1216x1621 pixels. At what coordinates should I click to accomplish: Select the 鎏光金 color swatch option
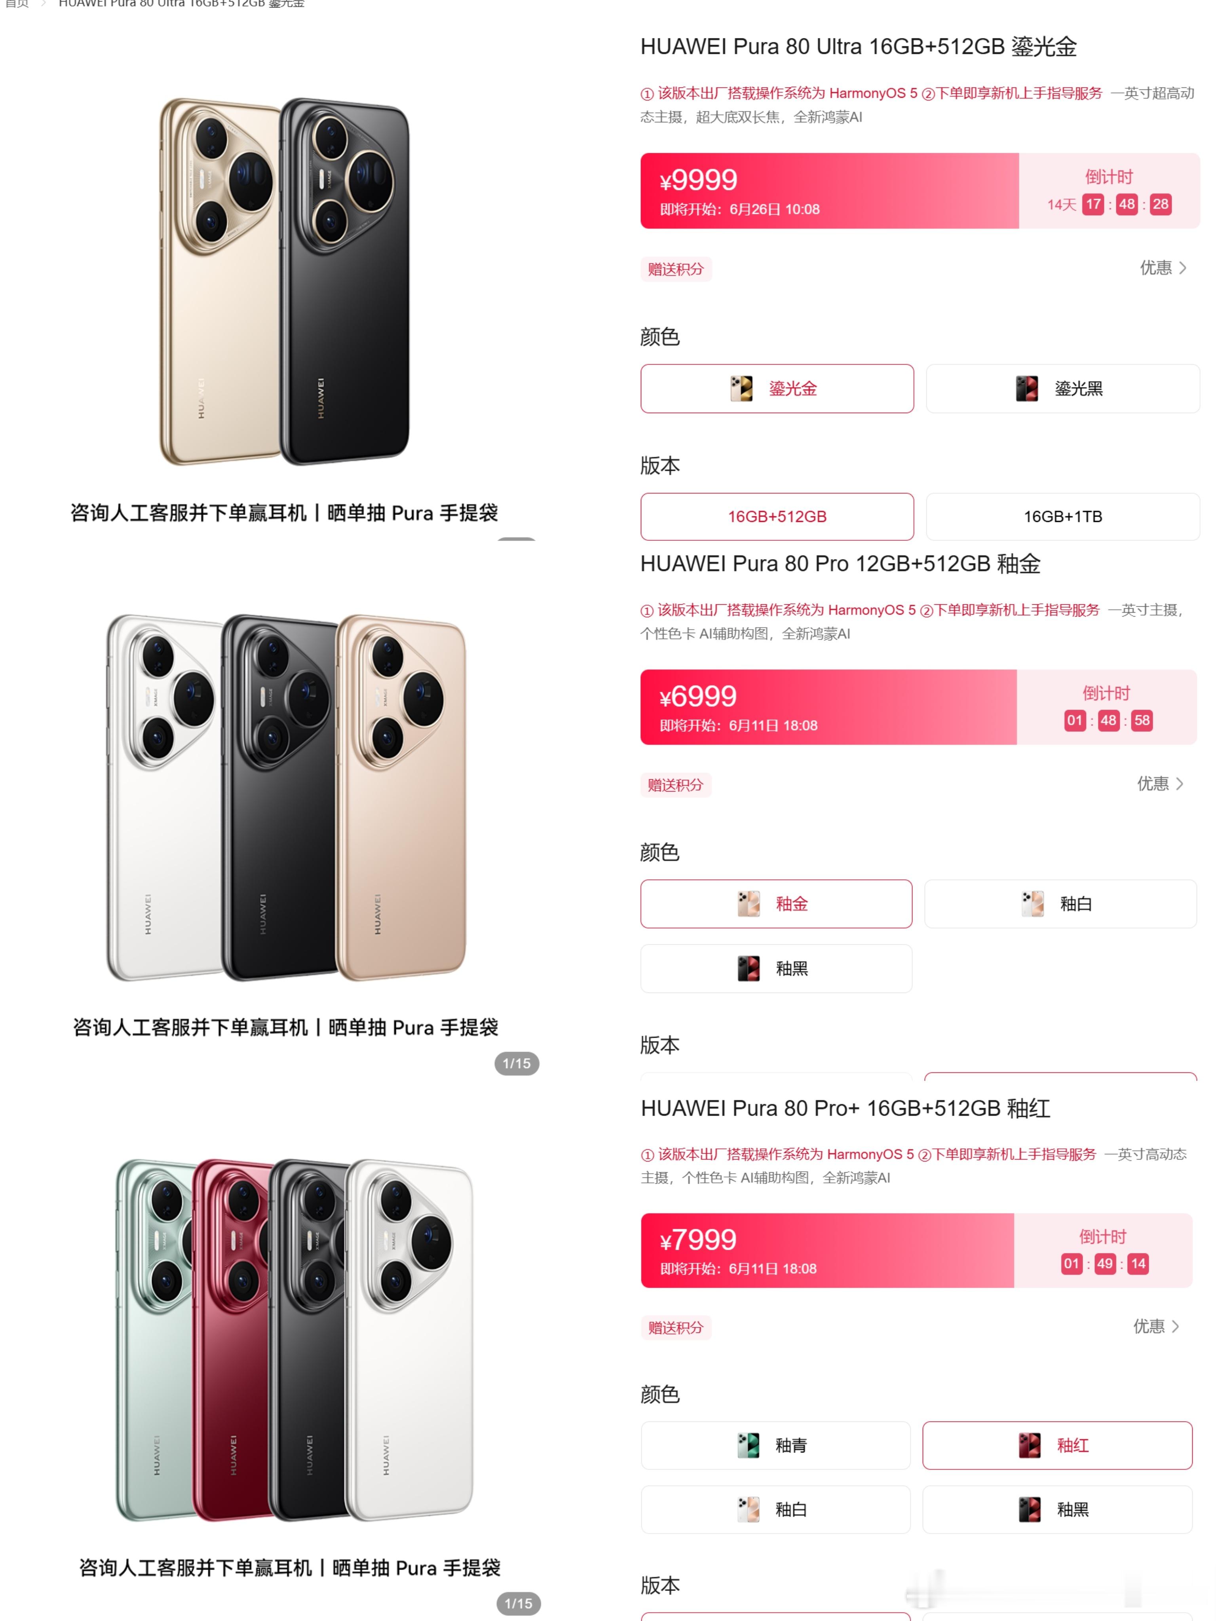coord(777,388)
